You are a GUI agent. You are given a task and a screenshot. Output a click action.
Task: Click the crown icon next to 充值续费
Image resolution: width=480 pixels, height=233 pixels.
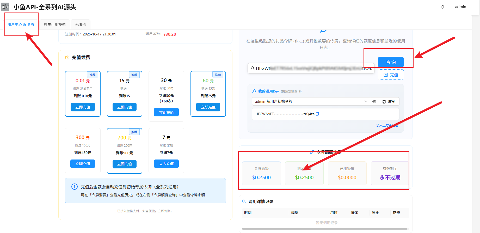tap(67, 58)
